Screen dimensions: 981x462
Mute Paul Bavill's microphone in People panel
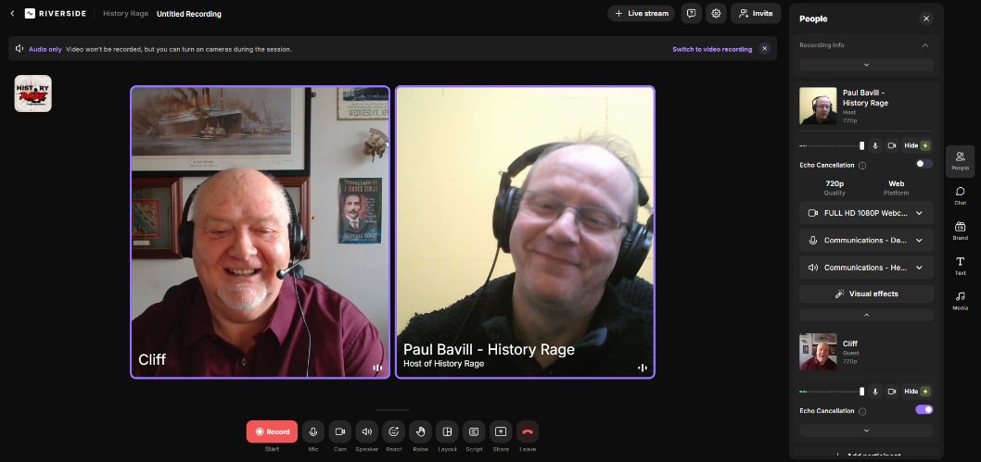pos(875,145)
